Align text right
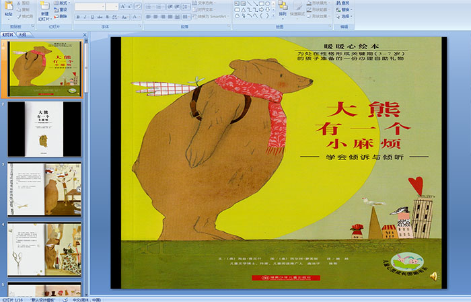Screen dimensions: 471x302 (163, 17)
